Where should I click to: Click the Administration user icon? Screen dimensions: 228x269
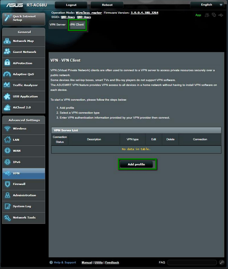7,195
